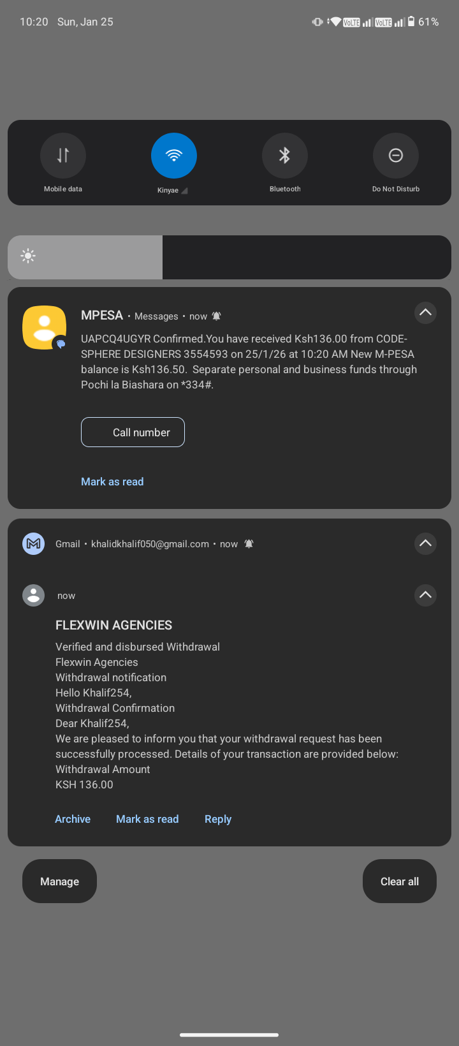This screenshot has width=459, height=1046.
Task: Tap the Call number button
Action: [133, 432]
